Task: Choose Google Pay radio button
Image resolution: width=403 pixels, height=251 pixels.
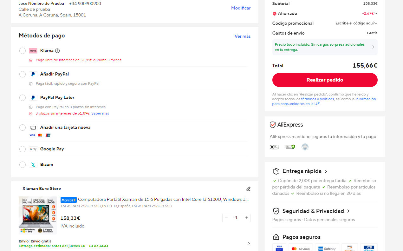Action: pyautogui.click(x=23, y=149)
